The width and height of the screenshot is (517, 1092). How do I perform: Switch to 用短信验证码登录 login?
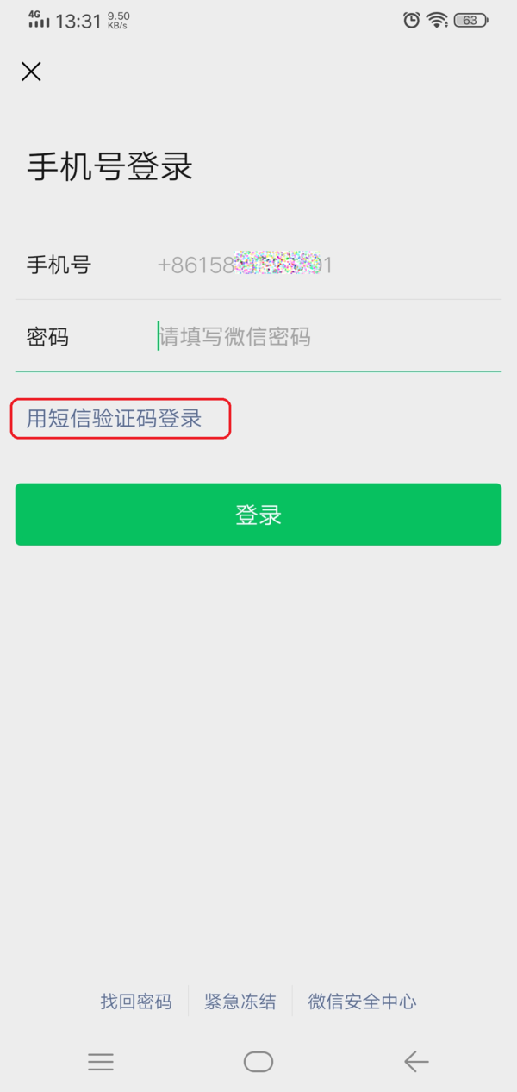point(114,419)
